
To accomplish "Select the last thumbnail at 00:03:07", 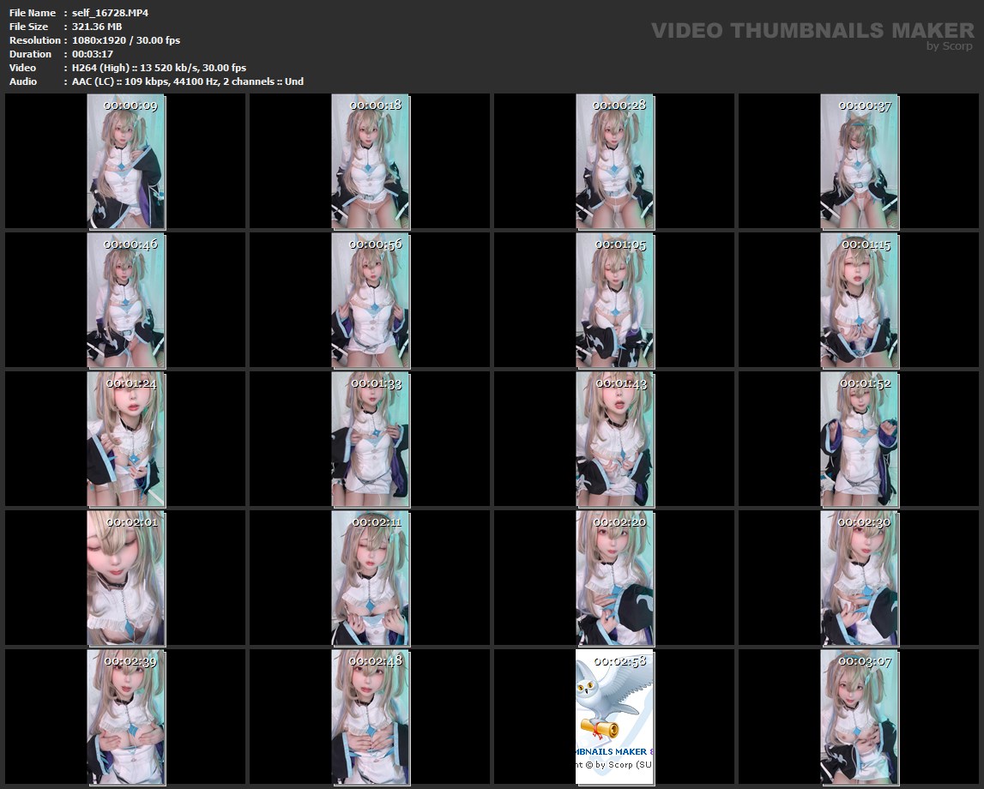I will [x=860, y=717].
